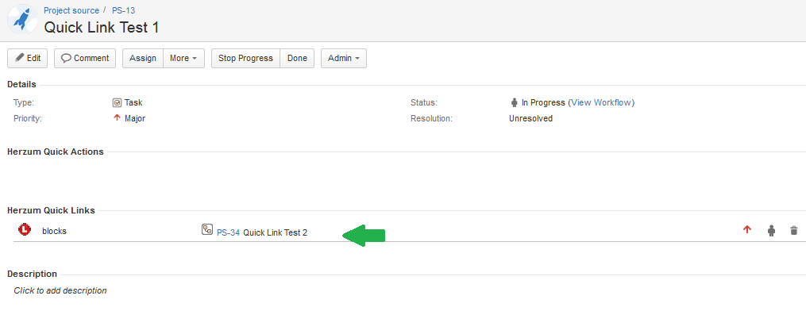
Task: Mark the issue as Done
Action: click(x=297, y=58)
